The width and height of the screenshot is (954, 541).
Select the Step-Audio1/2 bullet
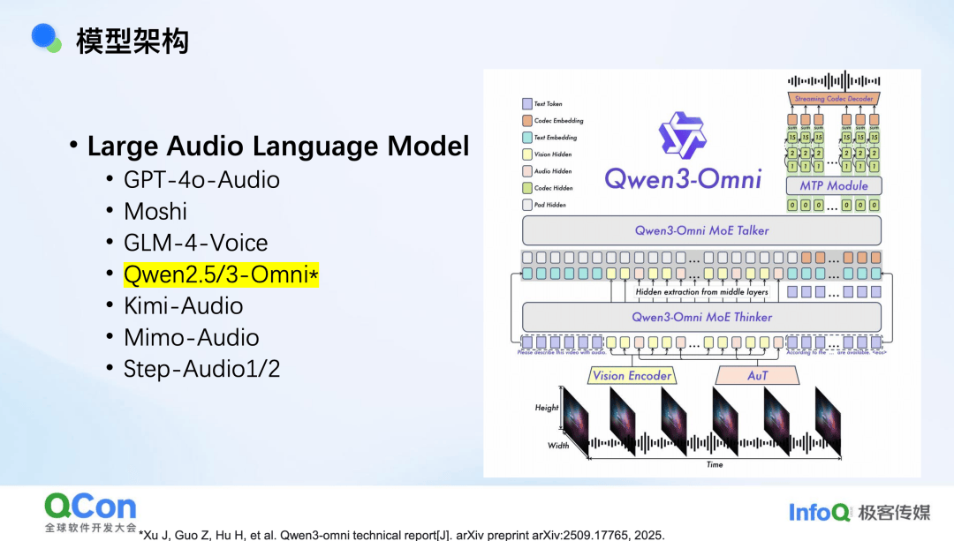(201, 369)
